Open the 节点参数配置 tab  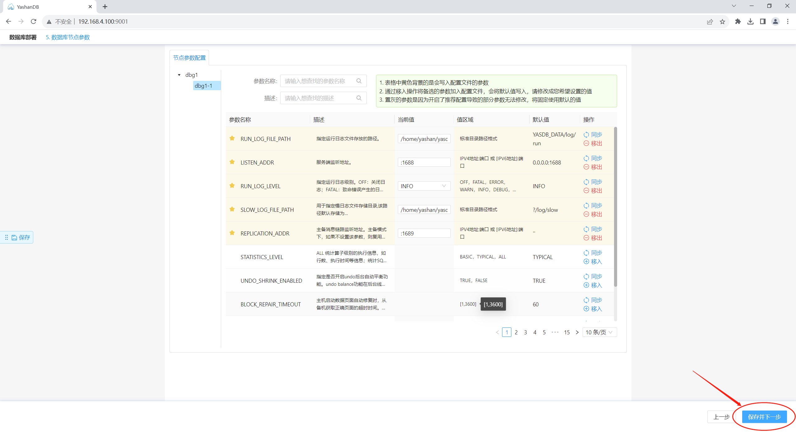coord(189,58)
